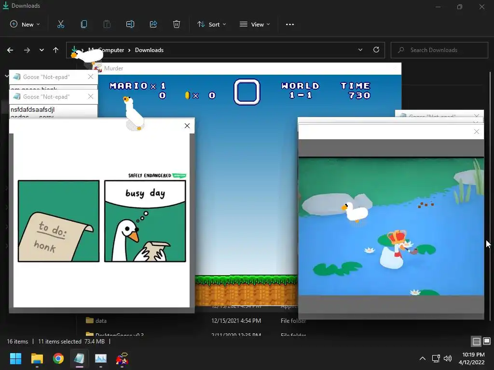Click the Copy icon in toolbar

[x=84, y=24]
